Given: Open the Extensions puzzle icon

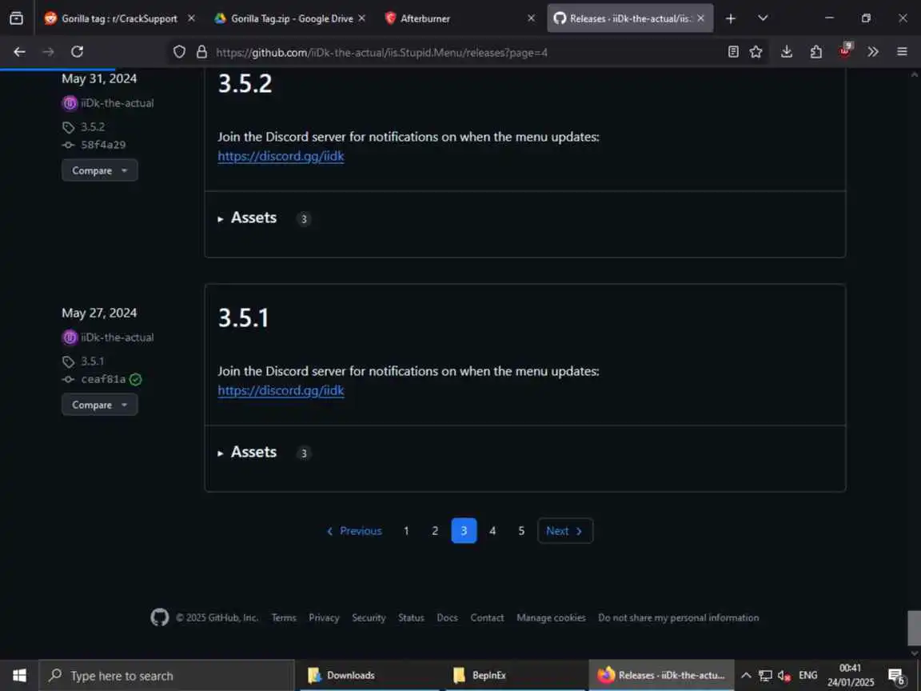Looking at the screenshot, I should (x=815, y=52).
